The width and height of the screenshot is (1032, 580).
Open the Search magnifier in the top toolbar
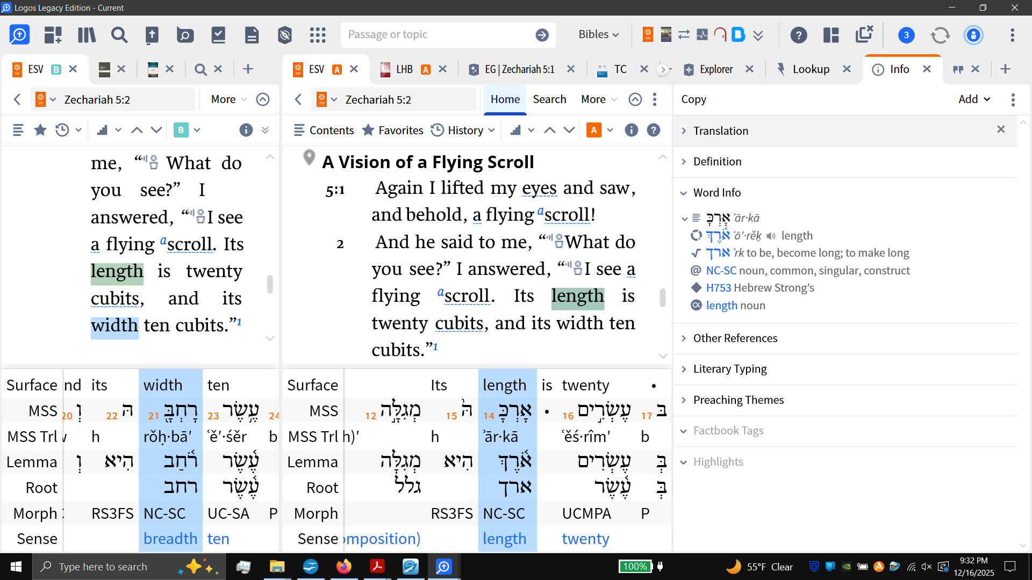119,35
